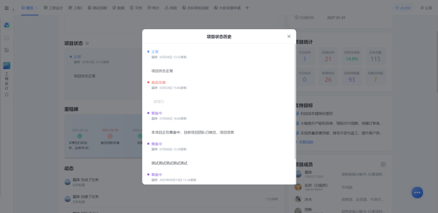Open the 自动化 automation button

[404, 8]
